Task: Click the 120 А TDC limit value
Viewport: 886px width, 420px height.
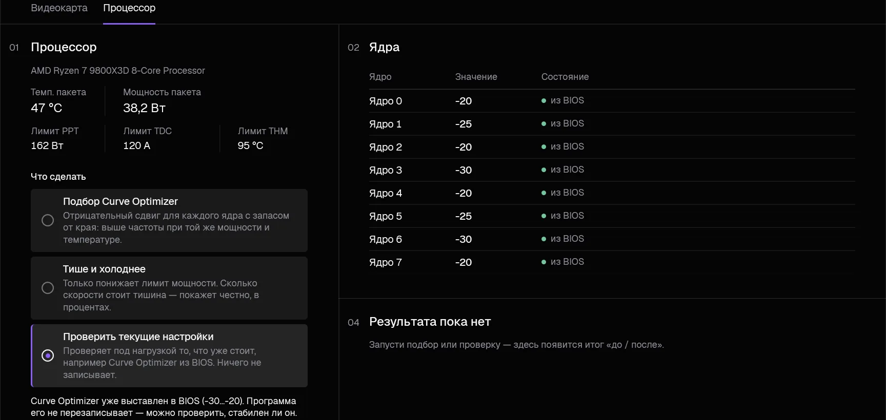Action: pos(136,145)
